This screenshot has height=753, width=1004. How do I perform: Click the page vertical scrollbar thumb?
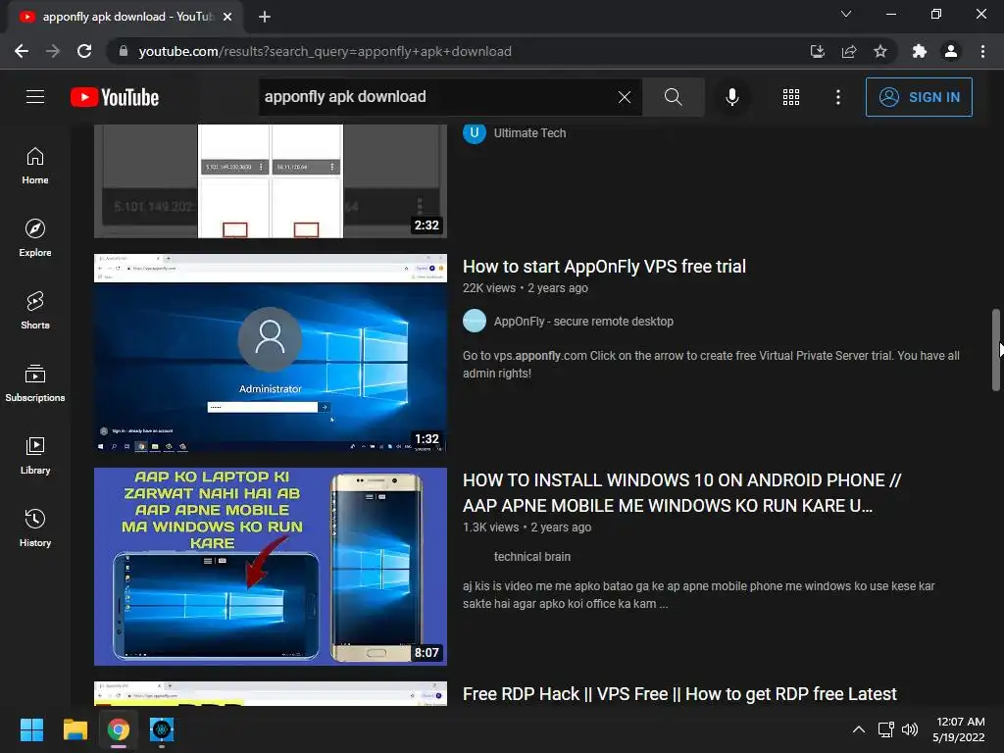point(996,350)
